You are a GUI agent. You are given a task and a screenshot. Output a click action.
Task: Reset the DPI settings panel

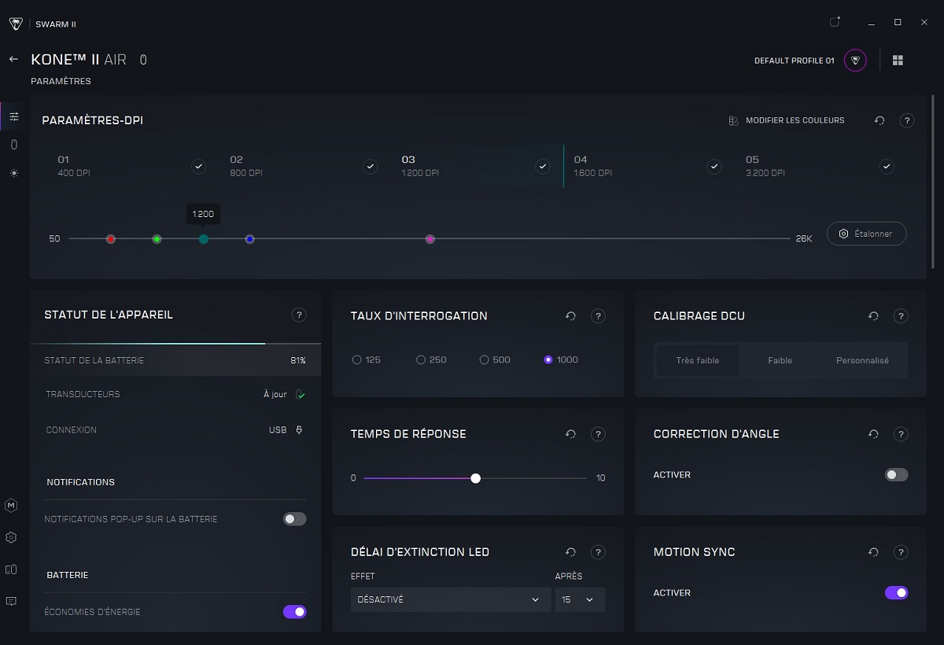coord(879,121)
